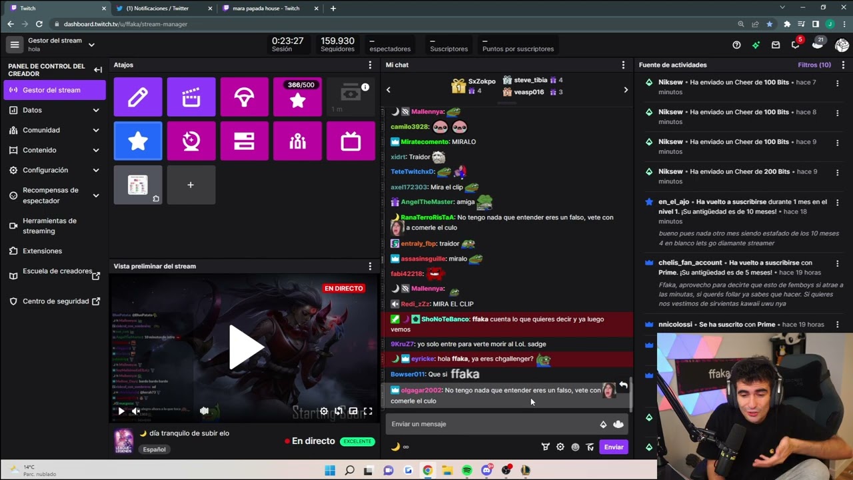
Task: Select Gestor del stream in sidebar
Action: [x=55, y=90]
